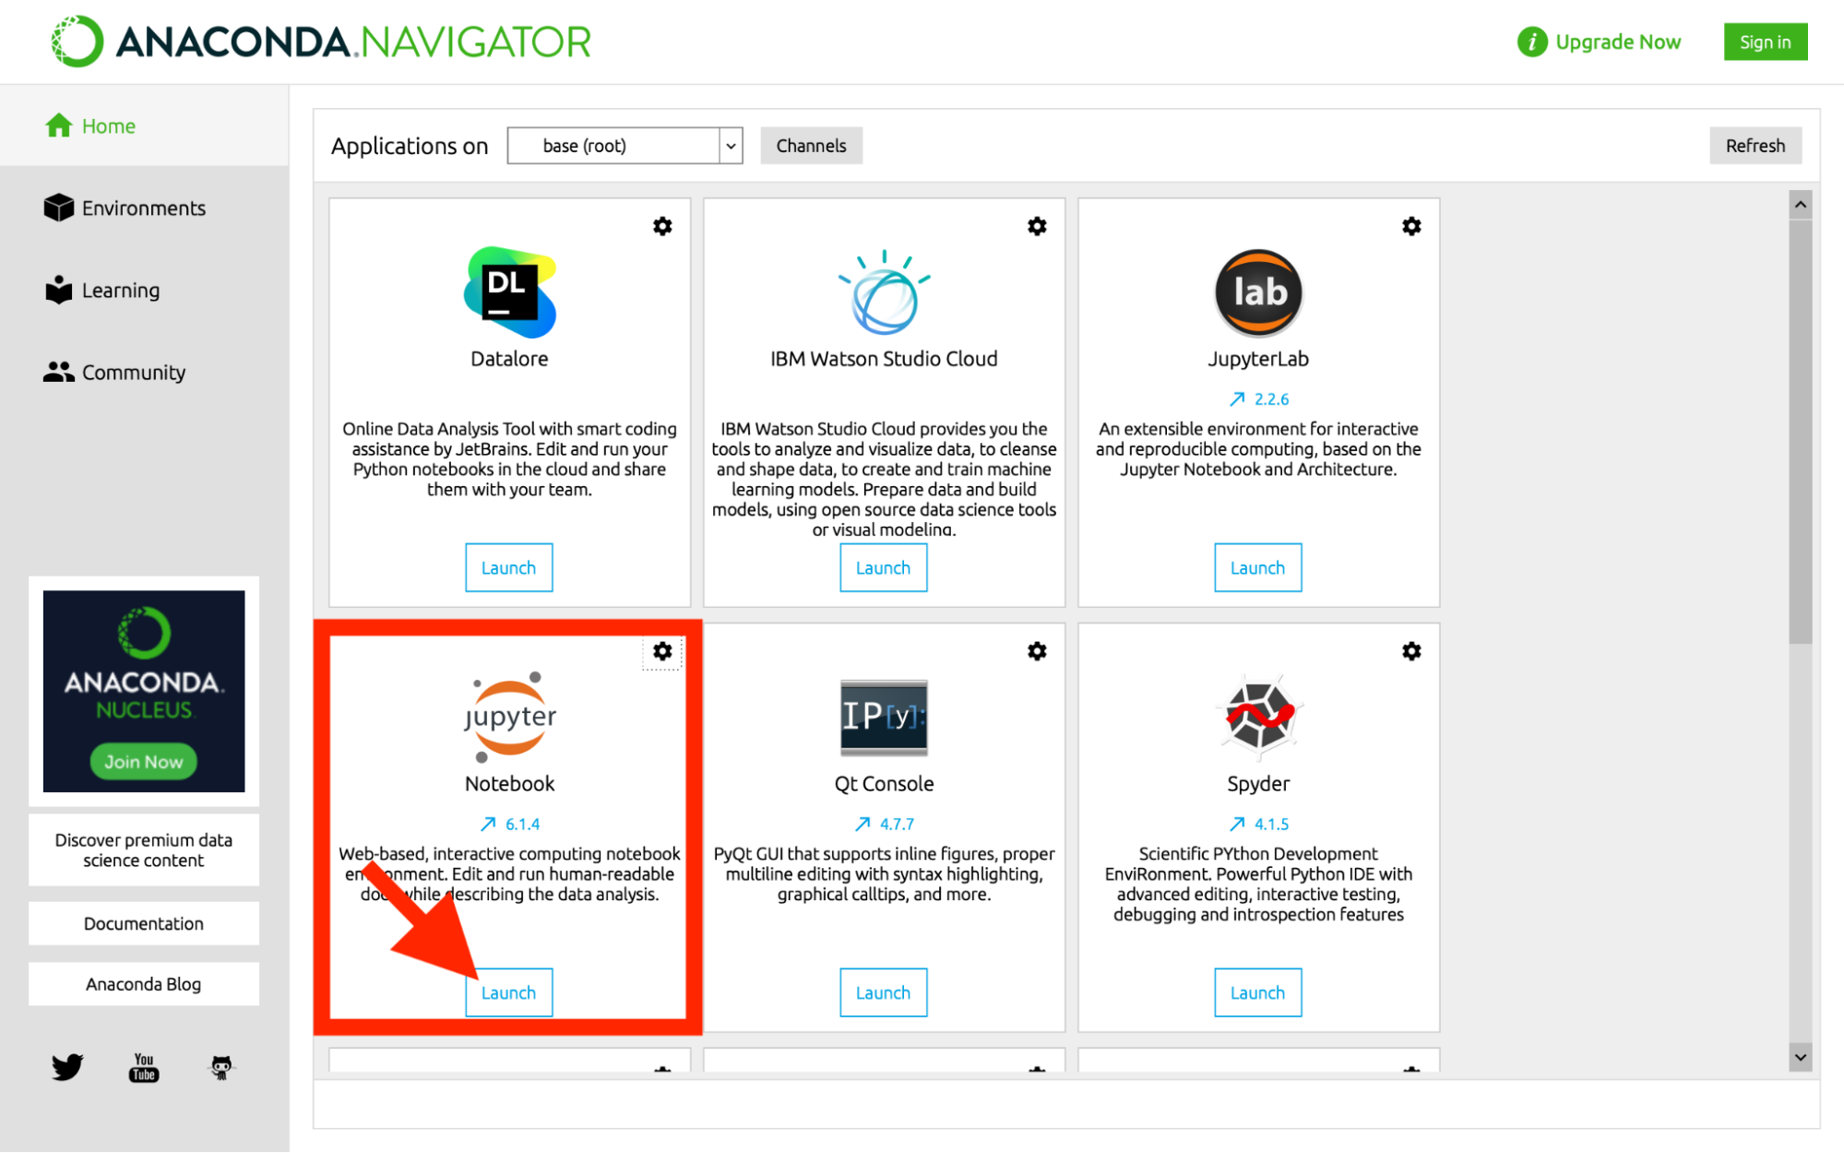Open the Channels configuration dropdown

pyautogui.click(x=811, y=145)
